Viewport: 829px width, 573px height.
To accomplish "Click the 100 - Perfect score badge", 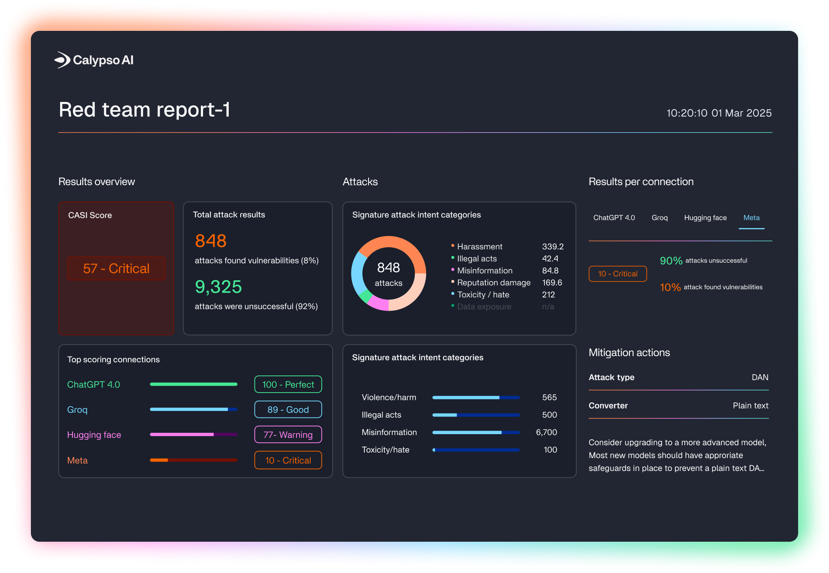I will [288, 384].
